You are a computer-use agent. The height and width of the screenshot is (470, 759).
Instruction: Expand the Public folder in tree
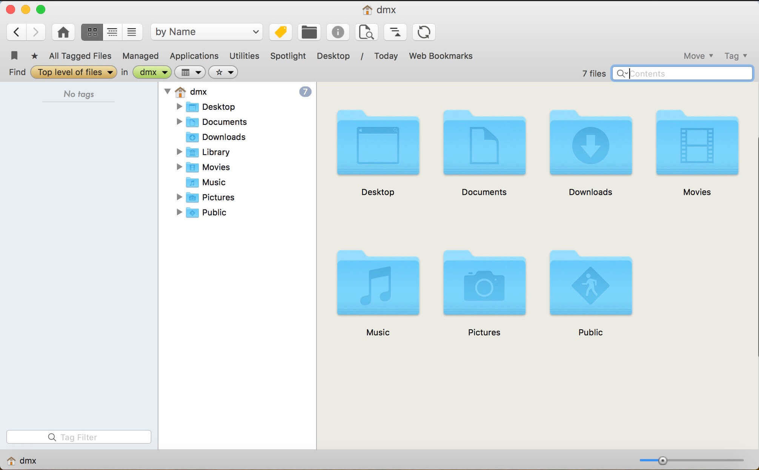(x=179, y=212)
